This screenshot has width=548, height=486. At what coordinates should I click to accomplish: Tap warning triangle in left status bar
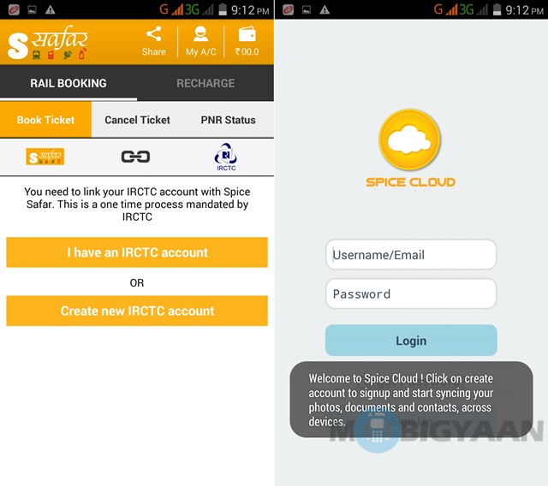[51, 9]
